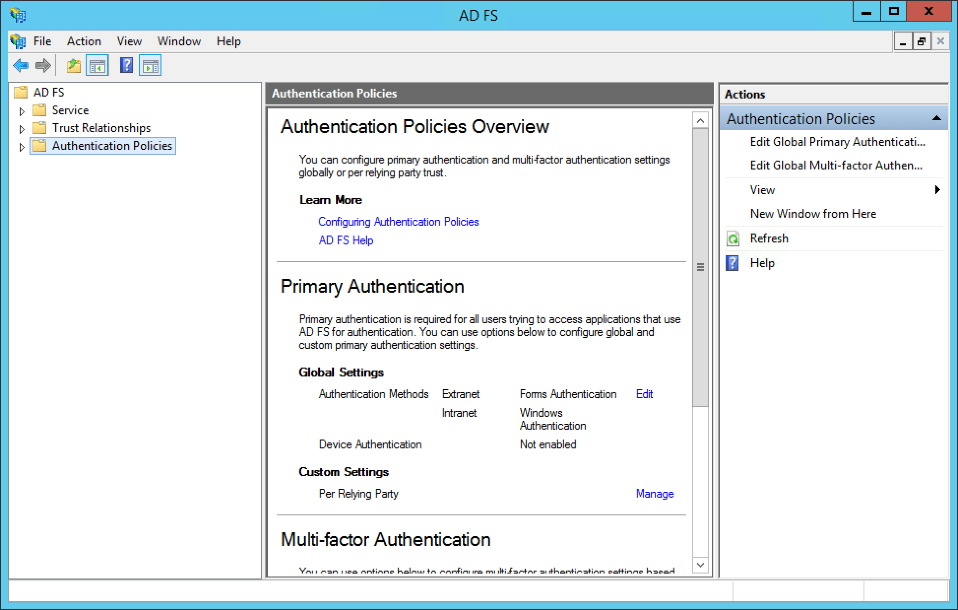Click 'Authentication Policies Overview' heading
Image resolution: width=958 pixels, height=610 pixels.
(415, 127)
